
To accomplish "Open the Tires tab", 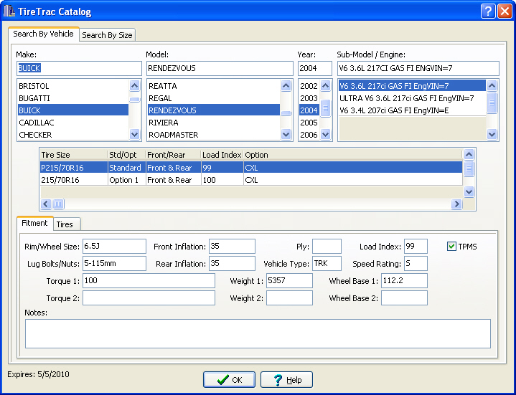I will pyautogui.click(x=65, y=224).
